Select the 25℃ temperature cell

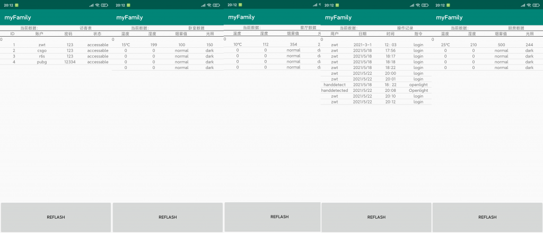pos(445,45)
